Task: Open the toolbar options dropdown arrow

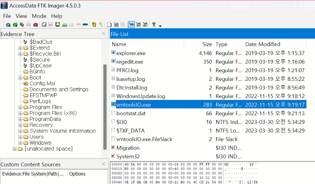Action: pyautogui.click(x=160, y=26)
